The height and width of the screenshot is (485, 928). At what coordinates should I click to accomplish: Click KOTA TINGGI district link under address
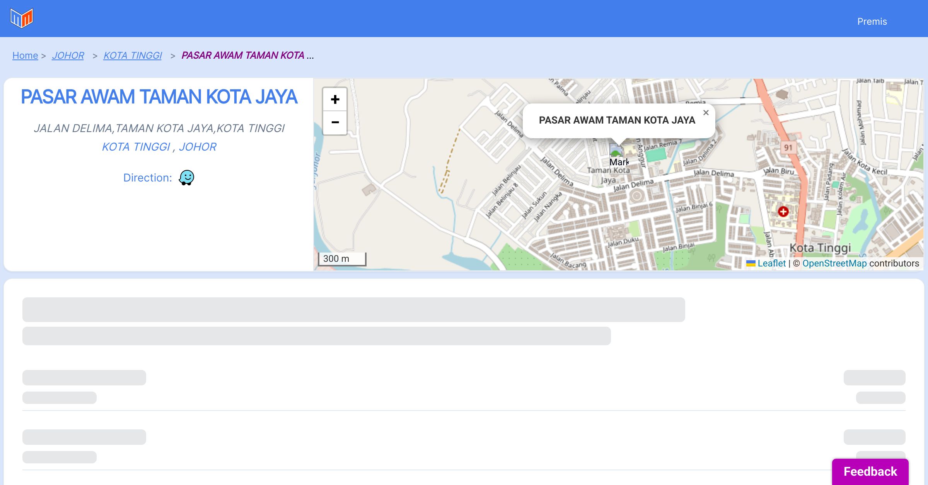(x=136, y=147)
